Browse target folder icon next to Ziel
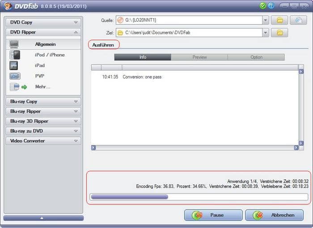This screenshot has width=313, height=228. tap(279, 33)
